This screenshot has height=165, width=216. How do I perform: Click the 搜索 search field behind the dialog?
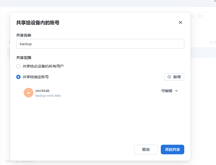204,16
